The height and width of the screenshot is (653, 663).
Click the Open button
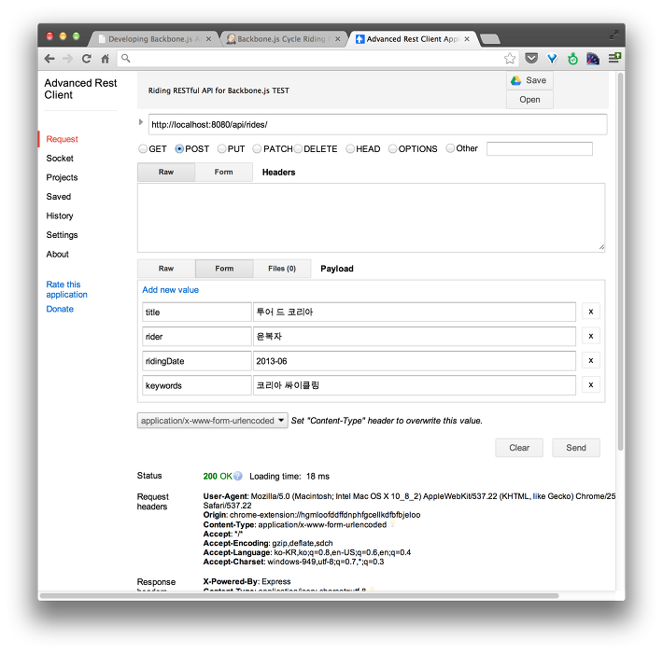pyautogui.click(x=529, y=100)
